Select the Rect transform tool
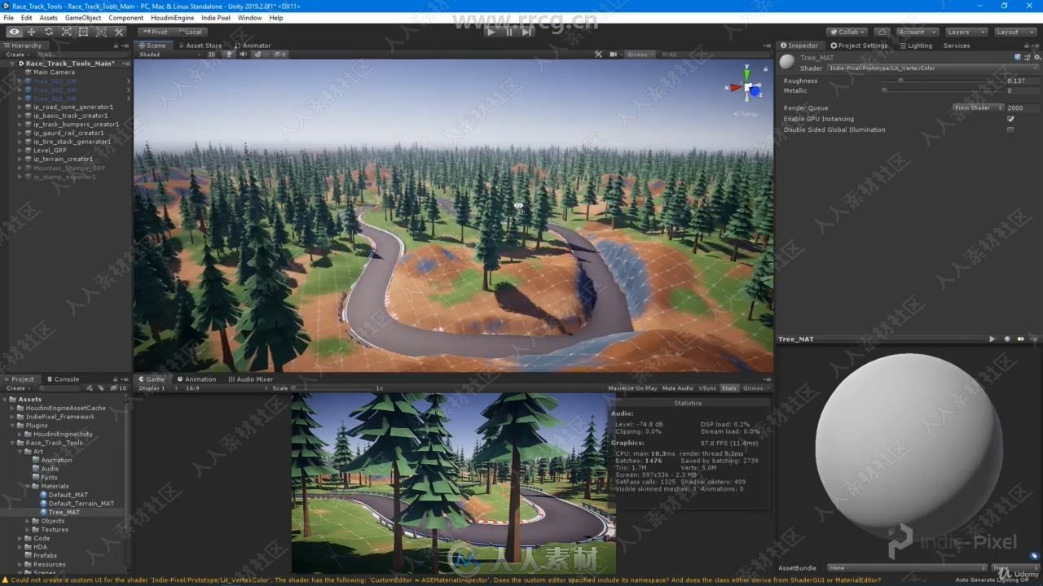The height and width of the screenshot is (586, 1043). tap(83, 32)
